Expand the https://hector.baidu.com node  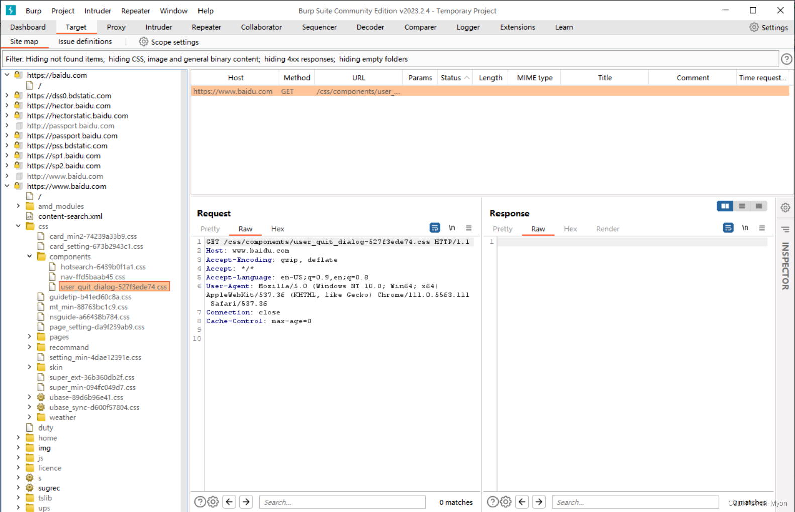click(7, 105)
